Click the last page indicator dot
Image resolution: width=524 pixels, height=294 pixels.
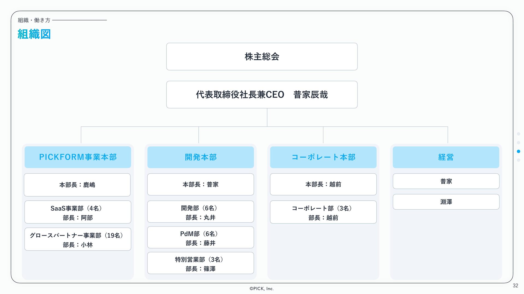click(x=519, y=160)
